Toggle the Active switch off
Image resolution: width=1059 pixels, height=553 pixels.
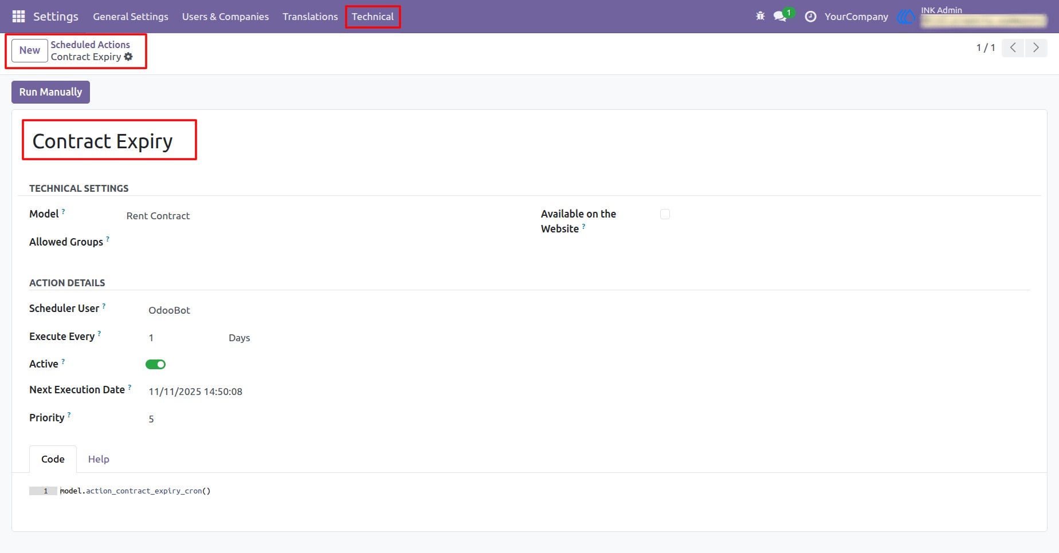click(x=155, y=365)
